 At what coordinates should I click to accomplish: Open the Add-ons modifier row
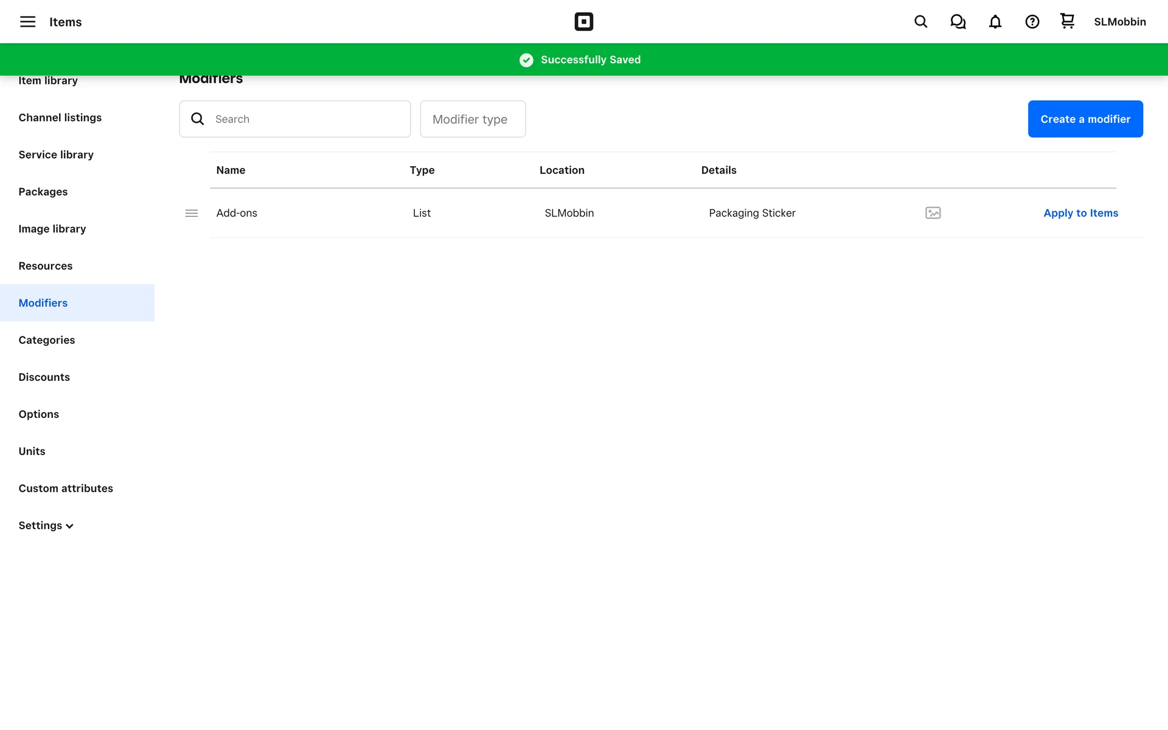click(x=237, y=213)
